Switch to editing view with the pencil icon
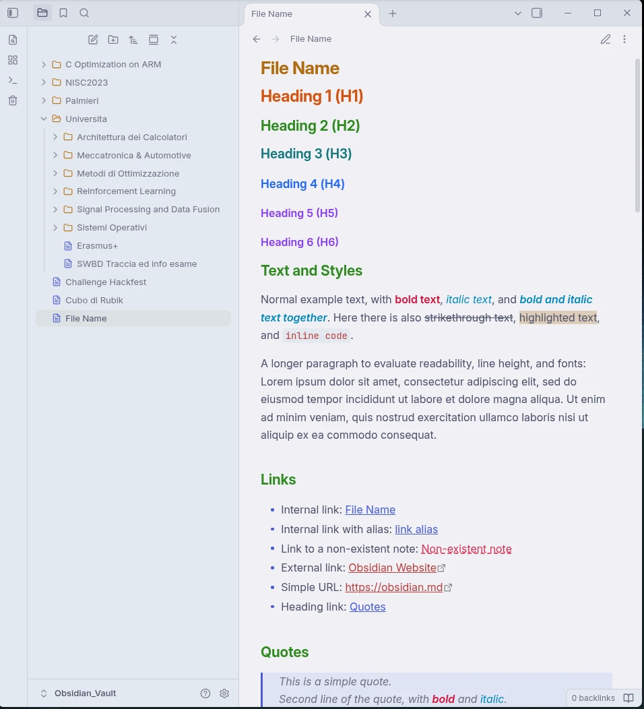This screenshot has width=644, height=709. coord(606,39)
